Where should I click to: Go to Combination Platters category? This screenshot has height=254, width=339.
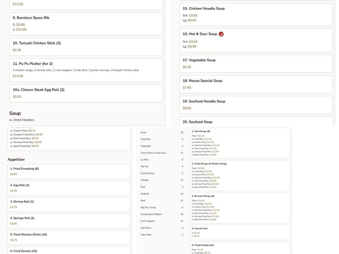(151, 214)
